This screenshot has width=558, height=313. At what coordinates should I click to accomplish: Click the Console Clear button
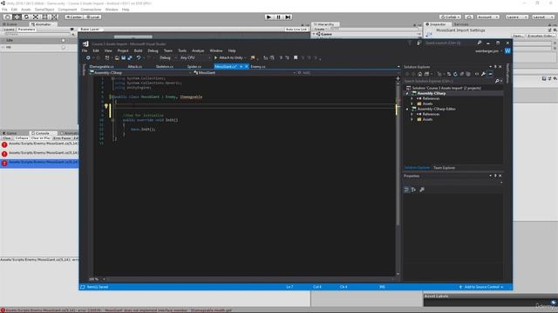tap(7, 138)
